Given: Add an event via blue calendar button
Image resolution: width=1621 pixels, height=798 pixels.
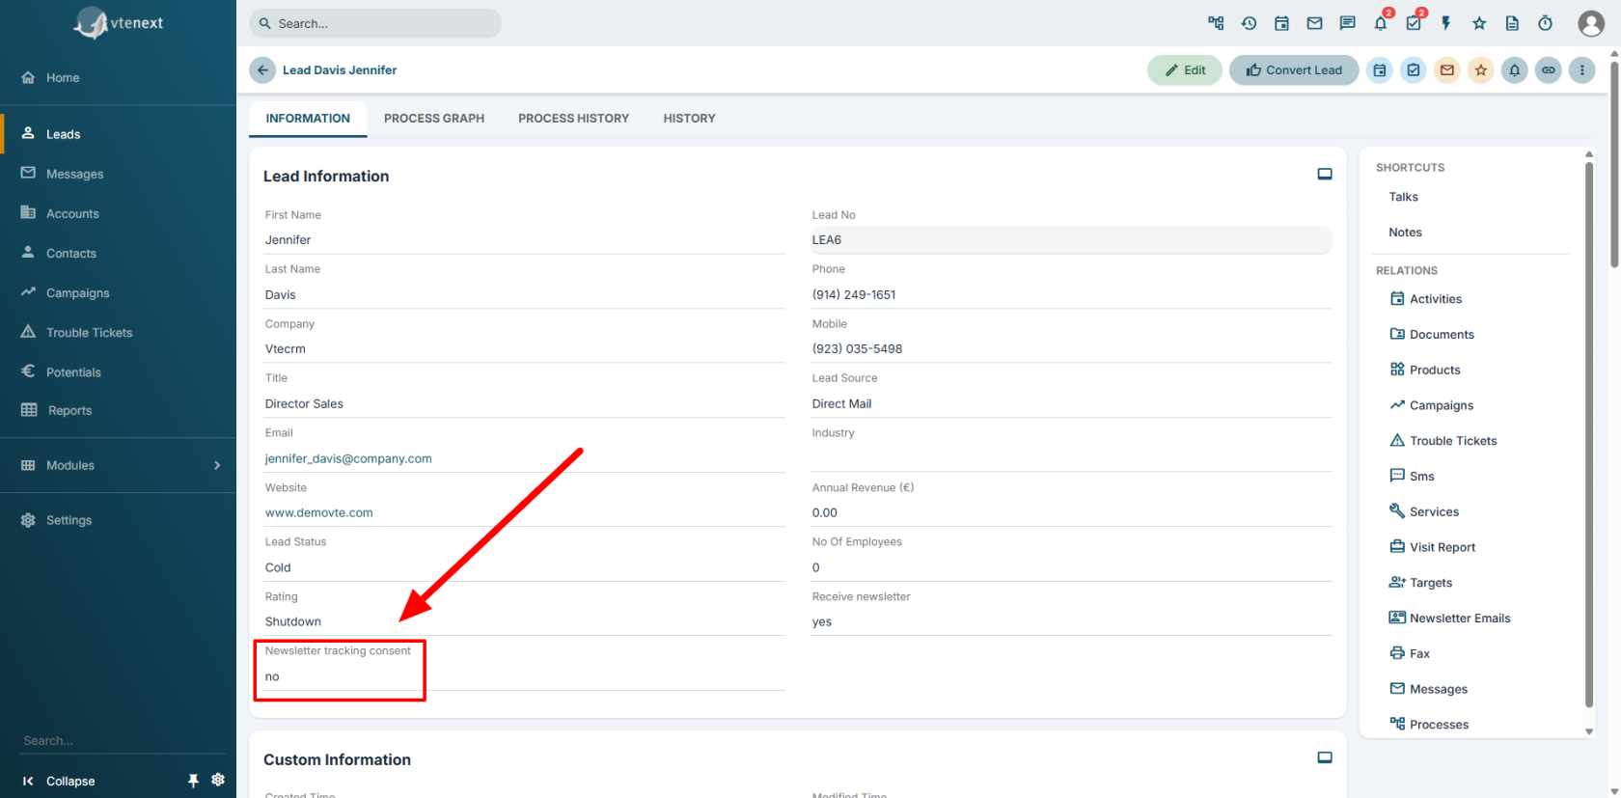Looking at the screenshot, I should (1380, 70).
